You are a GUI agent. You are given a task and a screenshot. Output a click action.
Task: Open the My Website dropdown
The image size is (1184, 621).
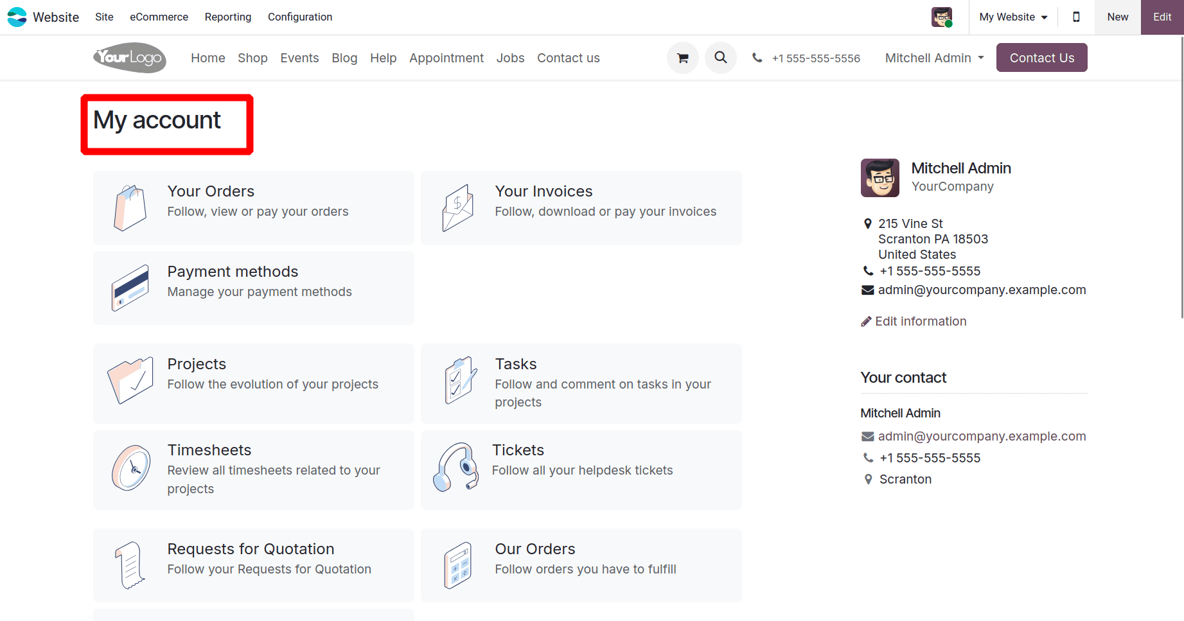click(1013, 17)
